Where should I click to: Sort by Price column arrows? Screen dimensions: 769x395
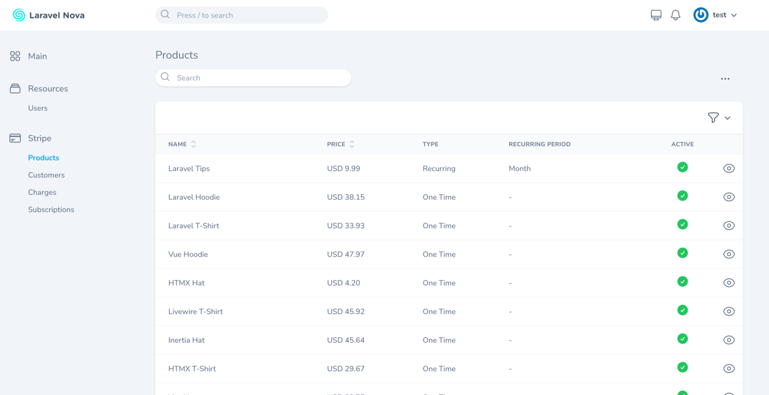352,144
